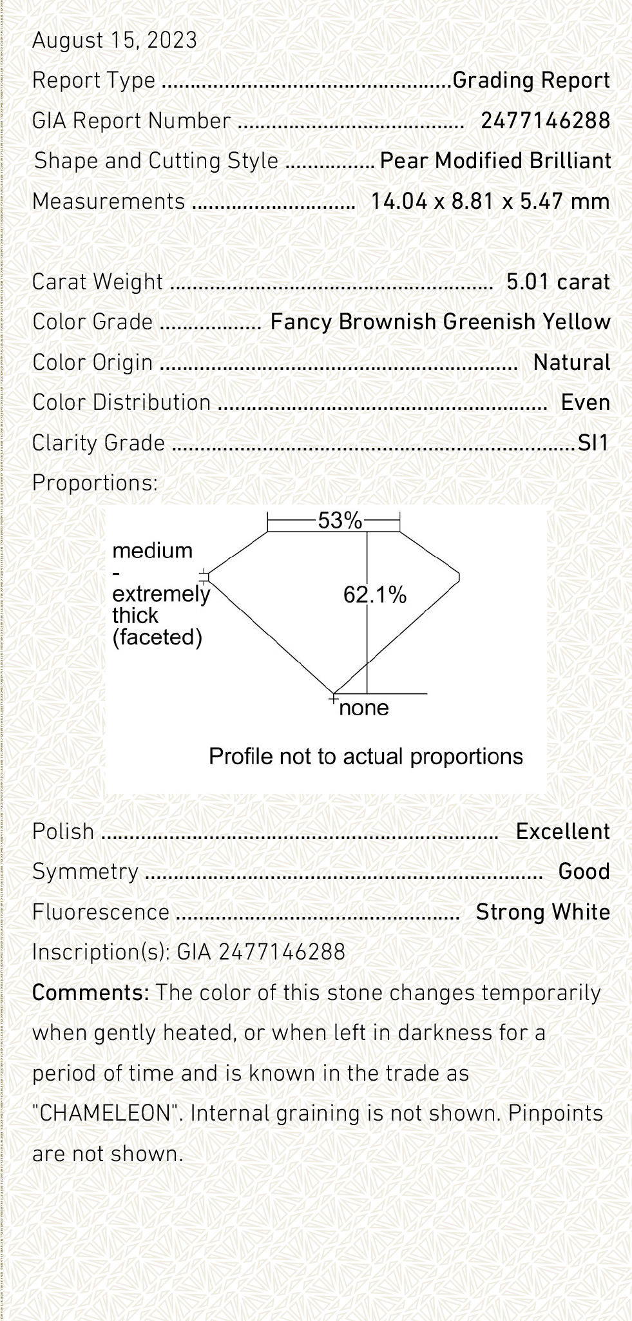Click the Pear Modified Brilliant shape value

tap(495, 160)
